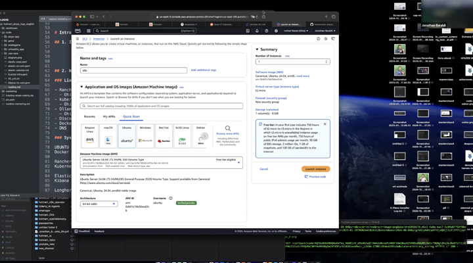
Task: Click the CloudShell icon in the console footer
Action: [76, 231]
